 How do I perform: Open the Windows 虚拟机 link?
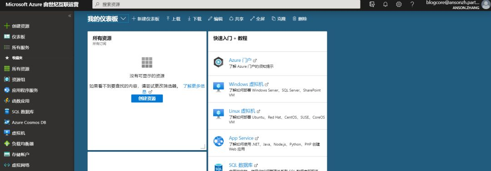pyautogui.click(x=246, y=84)
